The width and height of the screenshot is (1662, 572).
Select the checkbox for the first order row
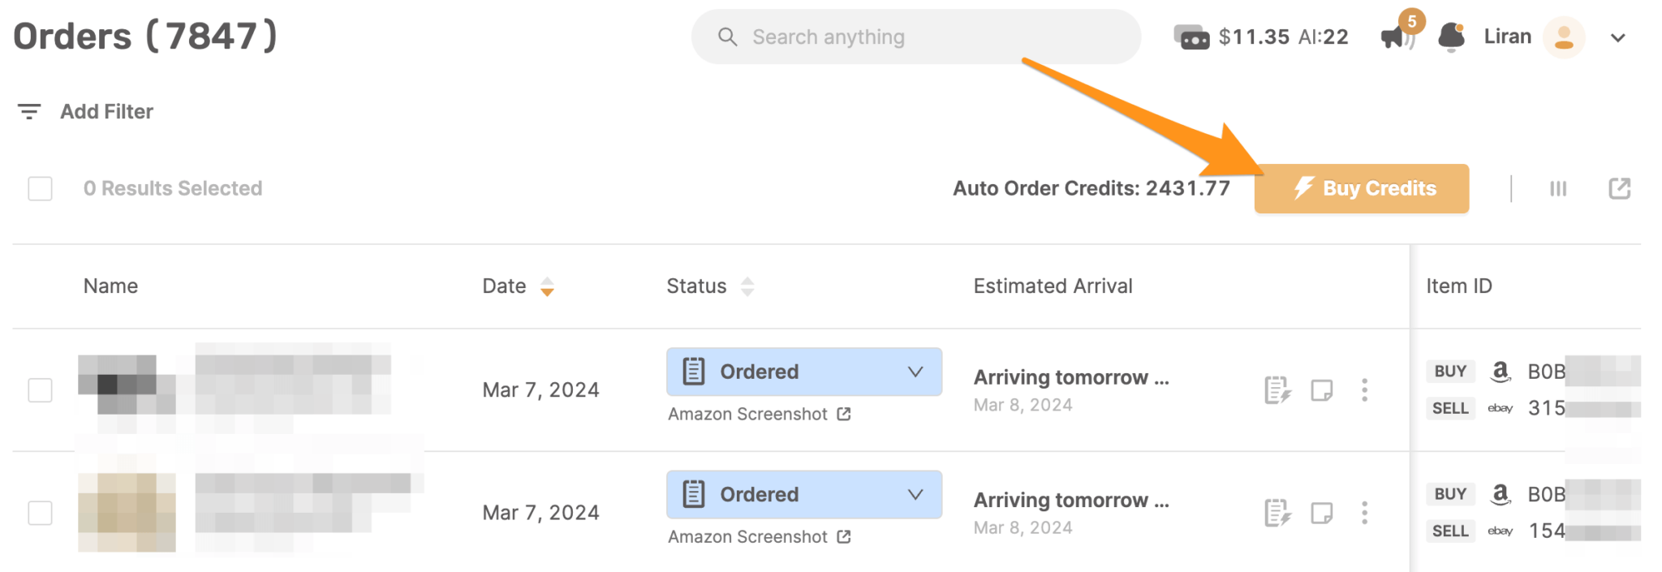pyautogui.click(x=39, y=390)
